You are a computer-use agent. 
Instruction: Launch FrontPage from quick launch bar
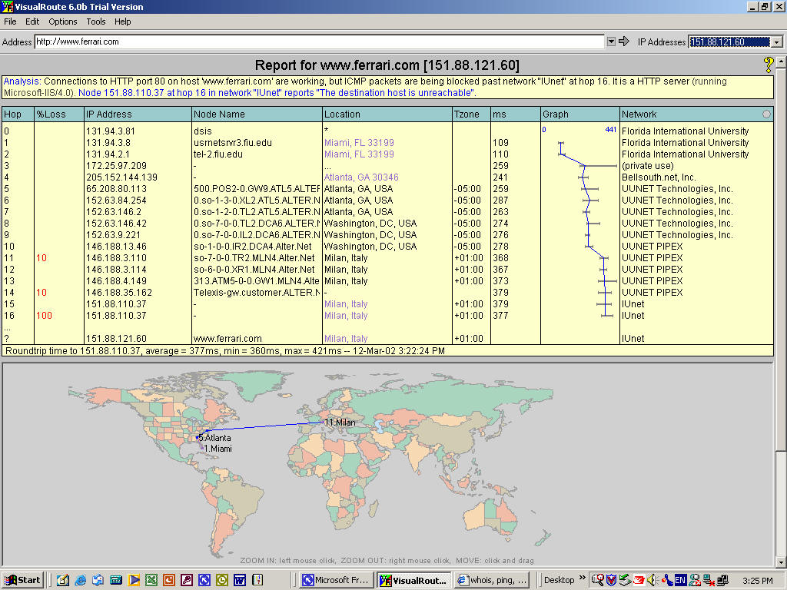click(x=204, y=580)
